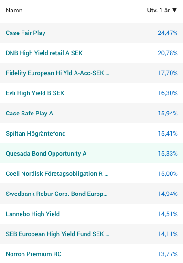Viewport: 183px width, 263px height.
Task: Select the Norron Premium RC fund
Action: coord(33,254)
